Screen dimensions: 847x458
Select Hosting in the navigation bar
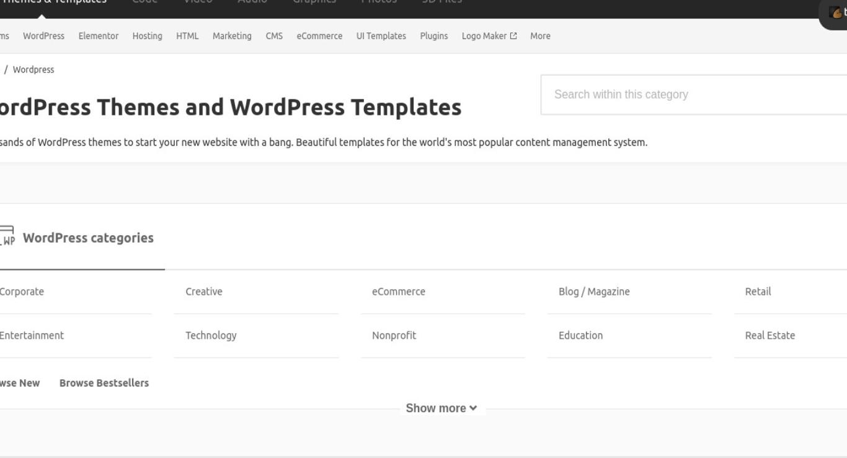(147, 36)
